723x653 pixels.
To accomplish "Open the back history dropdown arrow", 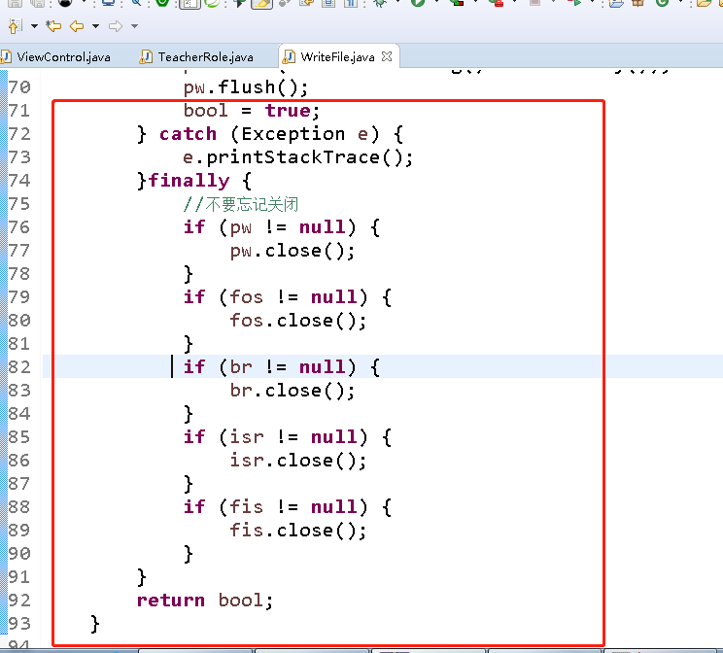I will tap(95, 26).
